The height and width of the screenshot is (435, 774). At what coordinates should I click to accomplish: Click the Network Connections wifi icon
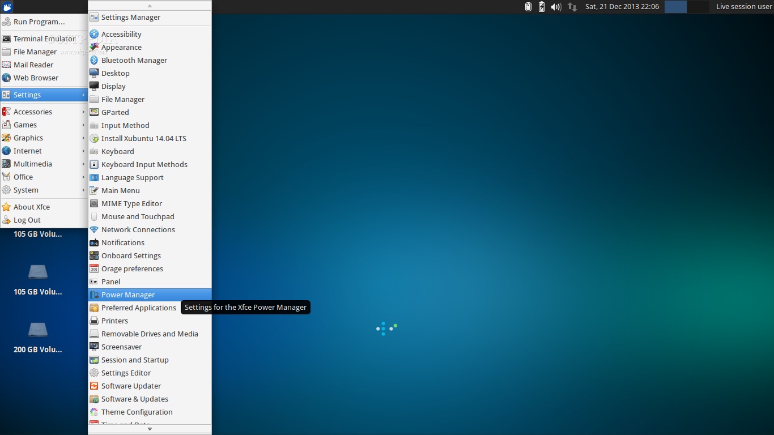pos(94,229)
